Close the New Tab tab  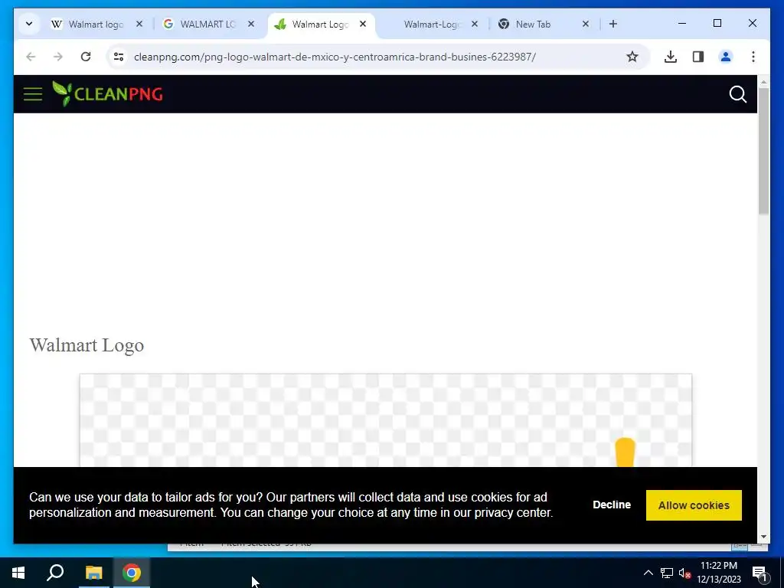[586, 24]
